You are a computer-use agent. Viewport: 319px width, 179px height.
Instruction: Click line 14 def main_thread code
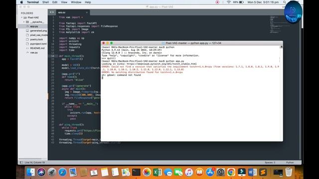click(x=71, y=56)
